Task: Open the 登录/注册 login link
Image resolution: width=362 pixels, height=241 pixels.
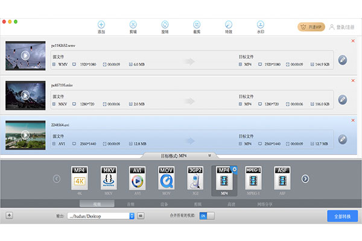Action: click(x=345, y=27)
